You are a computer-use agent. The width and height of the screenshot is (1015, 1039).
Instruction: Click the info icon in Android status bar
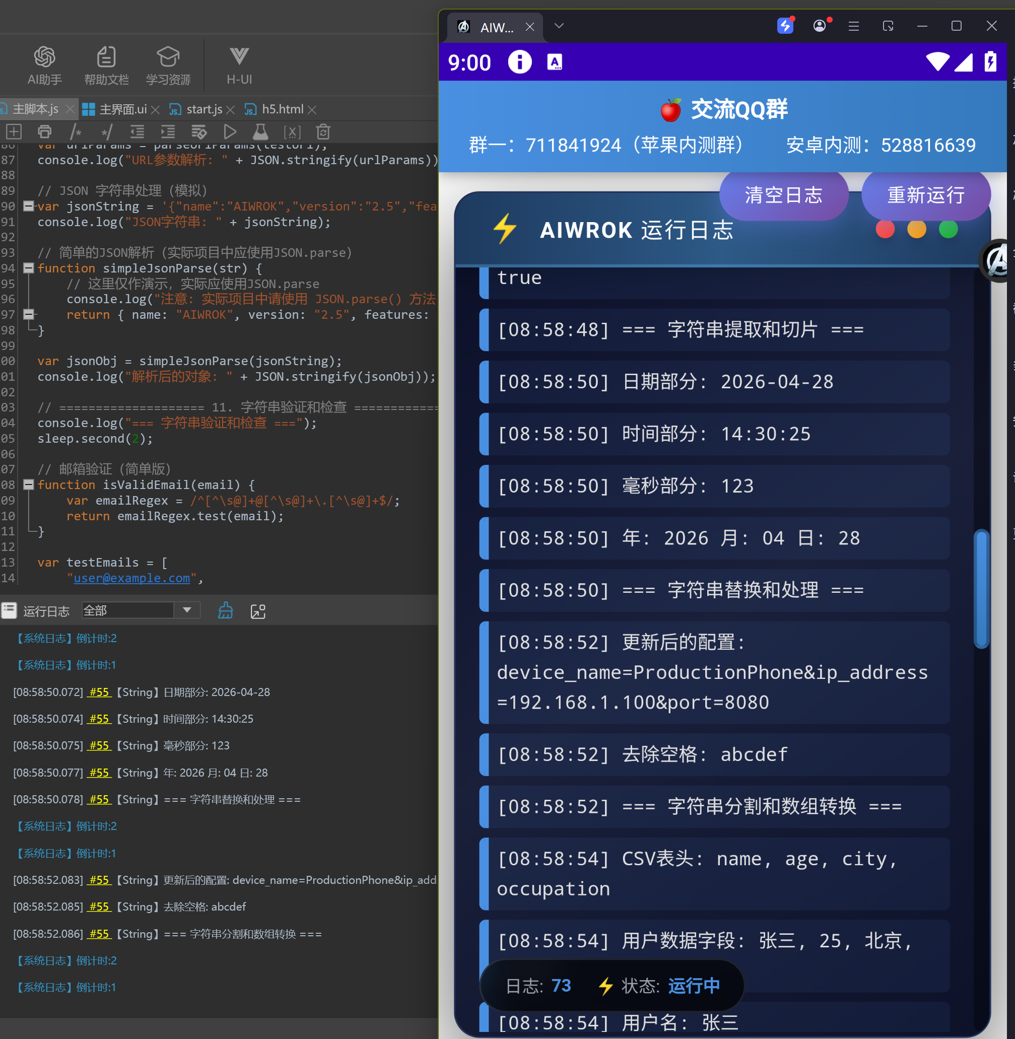point(520,62)
